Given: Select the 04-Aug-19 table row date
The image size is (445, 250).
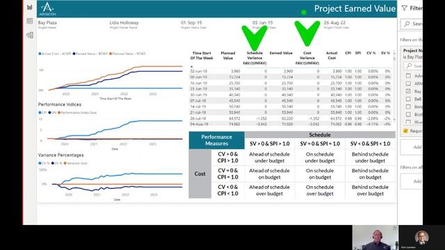Looking at the screenshot, I should (199, 124).
